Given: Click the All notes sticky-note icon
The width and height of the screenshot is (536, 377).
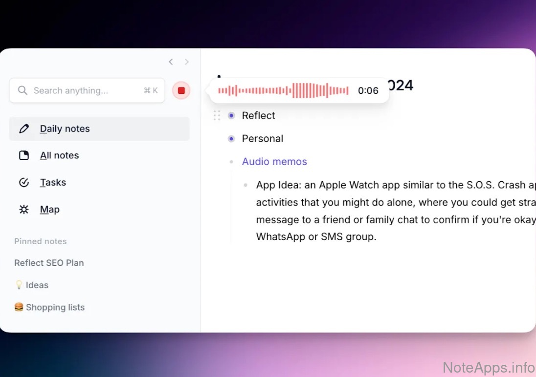Looking at the screenshot, I should tap(23, 156).
